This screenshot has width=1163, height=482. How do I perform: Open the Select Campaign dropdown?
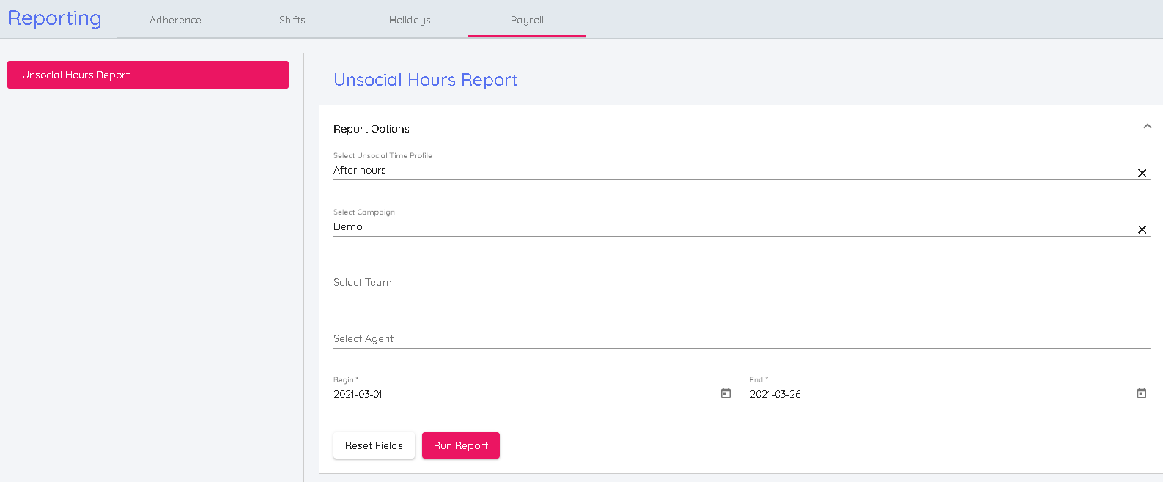click(x=733, y=227)
